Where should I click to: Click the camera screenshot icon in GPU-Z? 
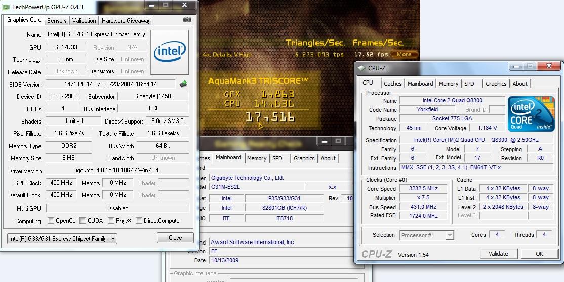[x=187, y=20]
